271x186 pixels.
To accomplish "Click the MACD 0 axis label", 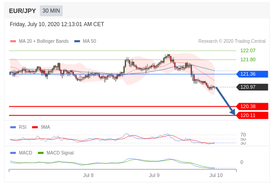I will tap(242, 162).
